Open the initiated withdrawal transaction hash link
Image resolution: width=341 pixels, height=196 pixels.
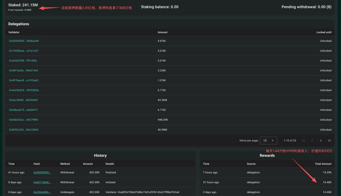[x=42, y=182]
